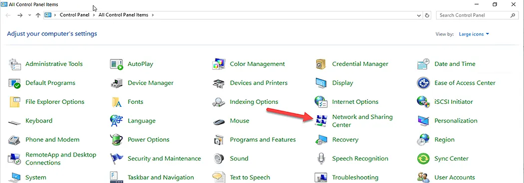Open the Default Programs icon
524x183 pixels.
coord(14,83)
